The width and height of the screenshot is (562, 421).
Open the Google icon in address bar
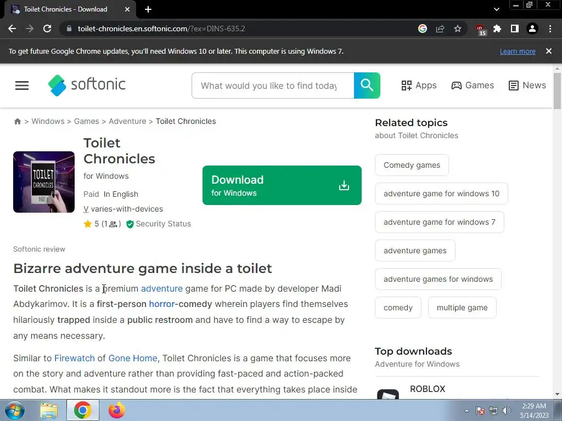tap(423, 29)
